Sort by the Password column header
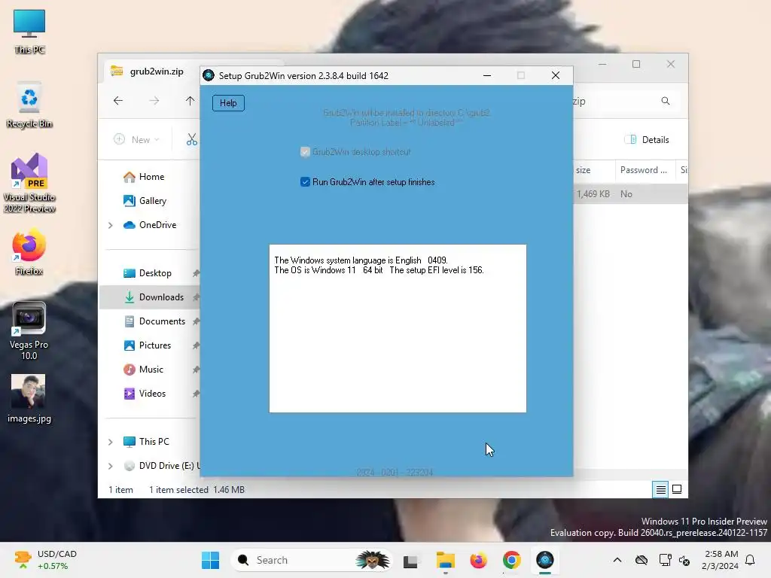This screenshot has width=771, height=578. (x=645, y=170)
